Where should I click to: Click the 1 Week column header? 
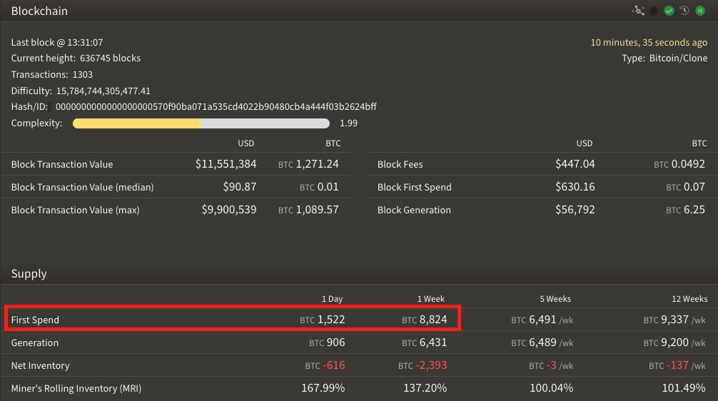pos(431,299)
